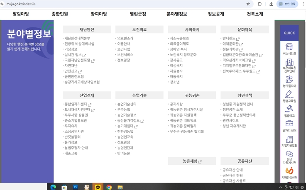Open 알림마당 top menu
This screenshot has height=190, width=306.
tap(21, 14)
